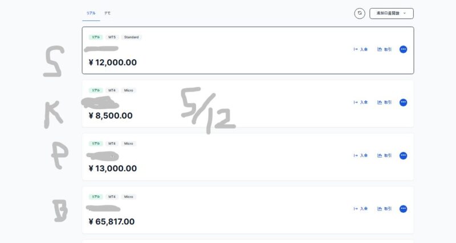Click 入金 deposit on the ¥8,500.00 account

(x=361, y=102)
